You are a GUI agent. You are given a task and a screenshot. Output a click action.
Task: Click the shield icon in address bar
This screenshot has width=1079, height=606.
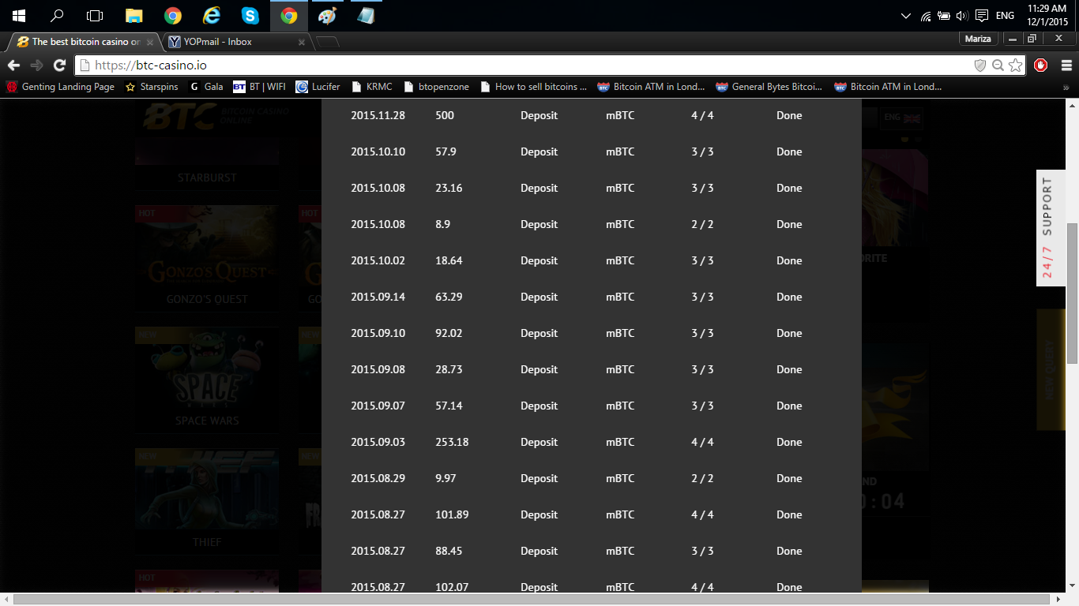pos(980,65)
